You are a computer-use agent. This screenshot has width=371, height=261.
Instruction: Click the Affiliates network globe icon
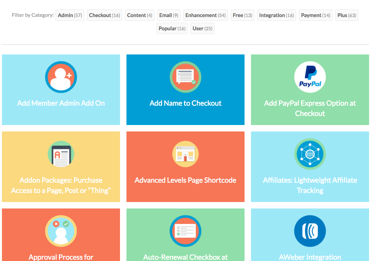[x=310, y=154]
